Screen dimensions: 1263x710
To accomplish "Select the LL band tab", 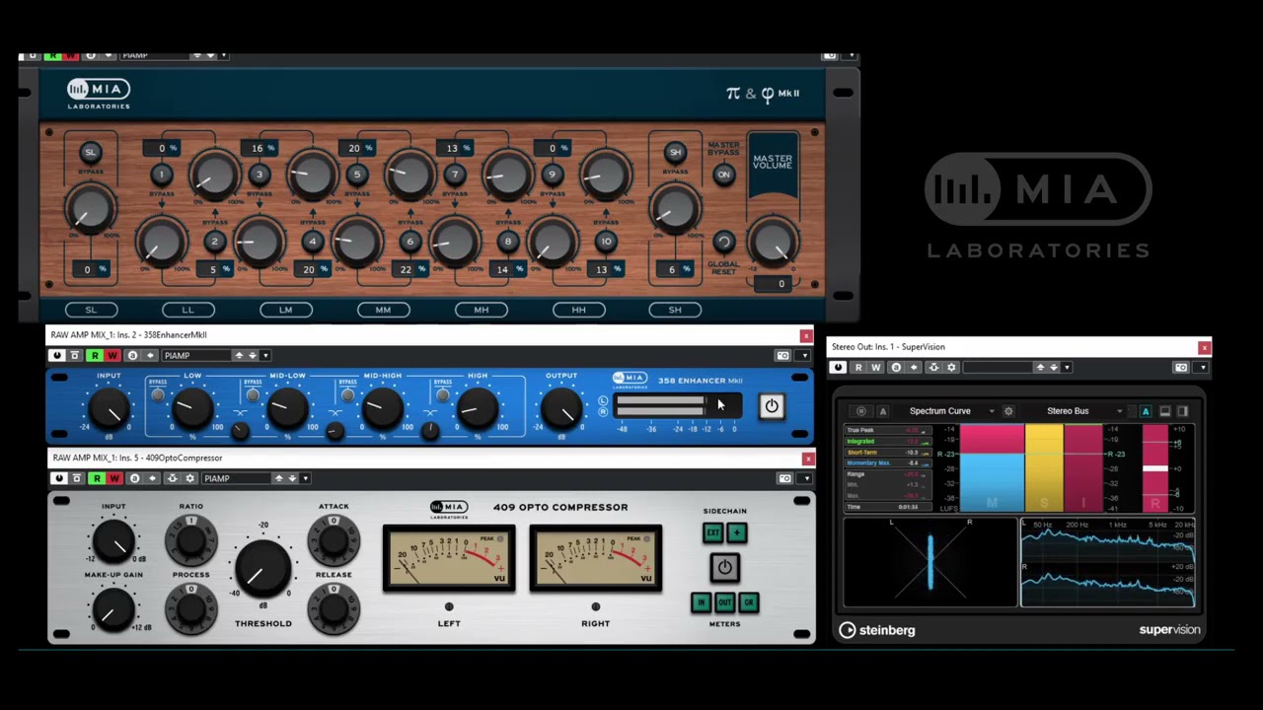I will click(x=187, y=310).
